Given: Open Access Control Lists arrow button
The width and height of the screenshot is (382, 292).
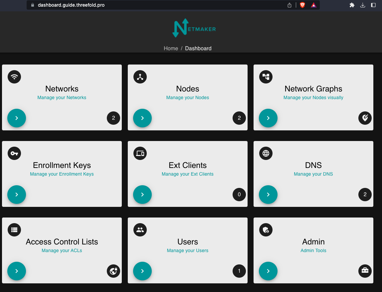Looking at the screenshot, I should point(17,271).
